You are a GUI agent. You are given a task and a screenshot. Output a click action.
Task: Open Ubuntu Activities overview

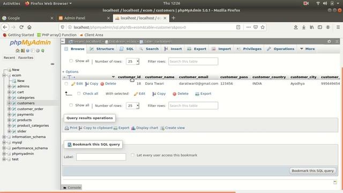tap(11, 3)
